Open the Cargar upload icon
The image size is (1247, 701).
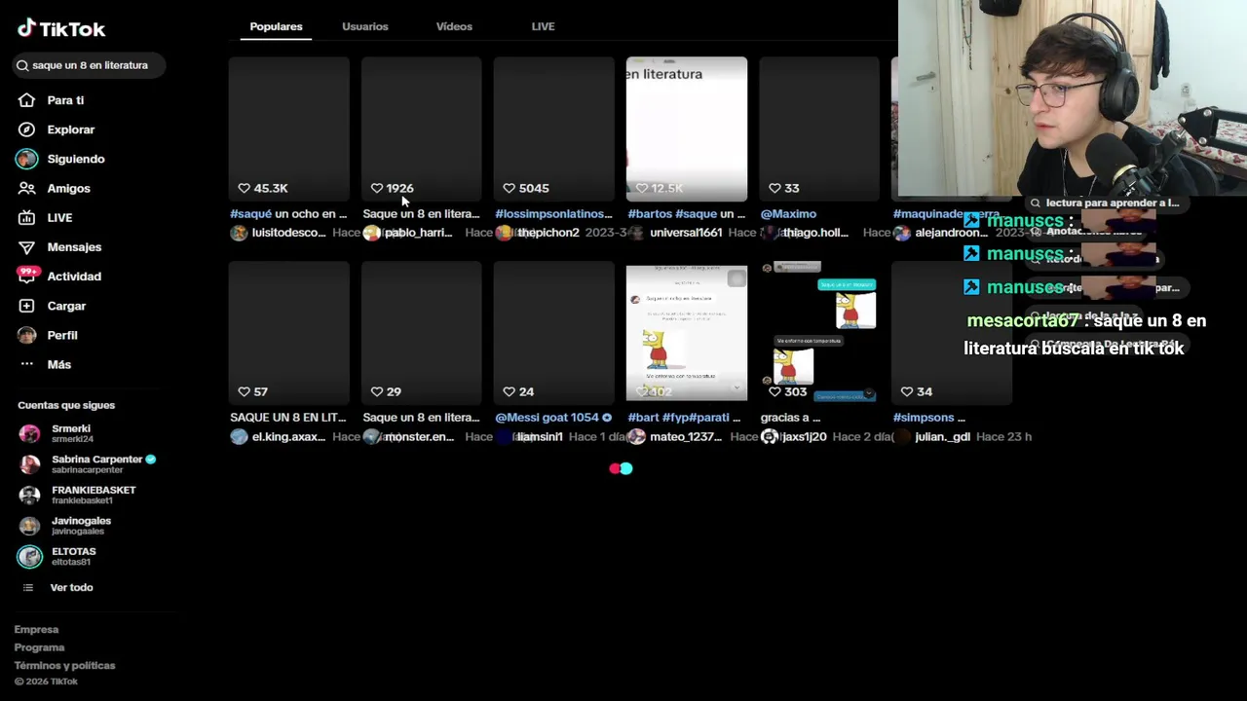26,306
